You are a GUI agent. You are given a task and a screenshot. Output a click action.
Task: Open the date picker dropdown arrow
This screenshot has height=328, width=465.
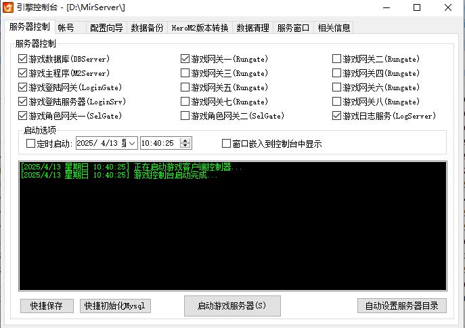click(132, 144)
